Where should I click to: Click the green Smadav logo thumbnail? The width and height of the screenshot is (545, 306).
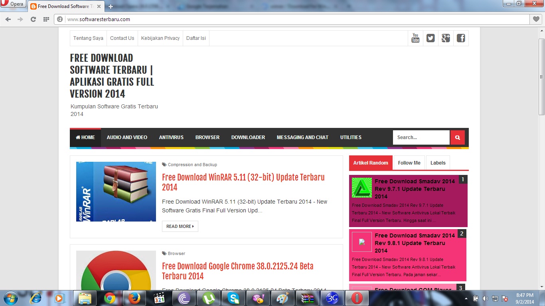pos(362,188)
